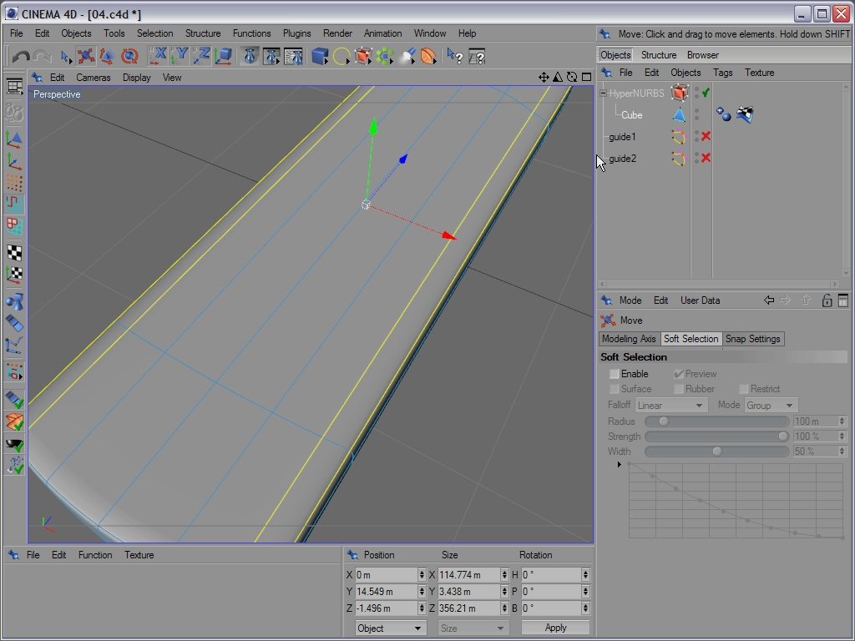Toggle the Surface checkbox
The height and width of the screenshot is (641, 855).
coord(614,389)
